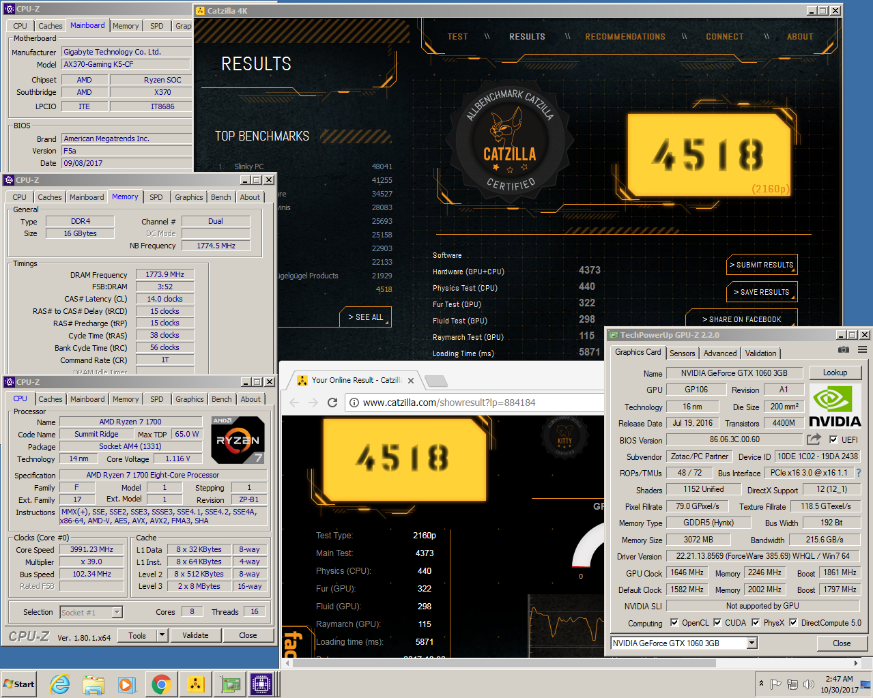Click the NVIDIA logo in GPU-Z
This screenshot has height=698, width=873.
pyautogui.click(x=835, y=407)
